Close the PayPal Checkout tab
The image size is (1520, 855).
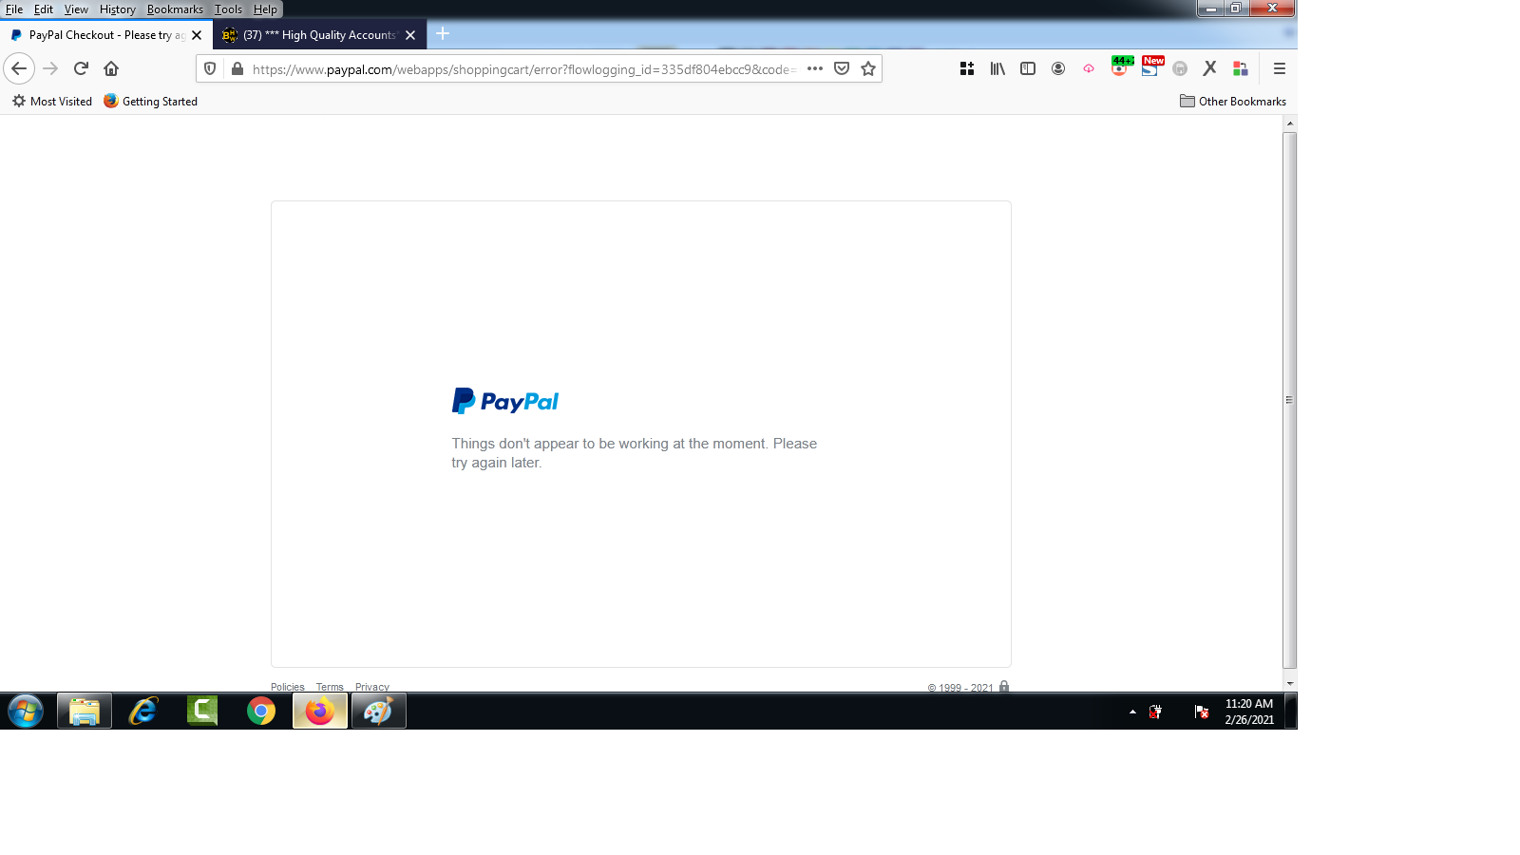(x=197, y=35)
